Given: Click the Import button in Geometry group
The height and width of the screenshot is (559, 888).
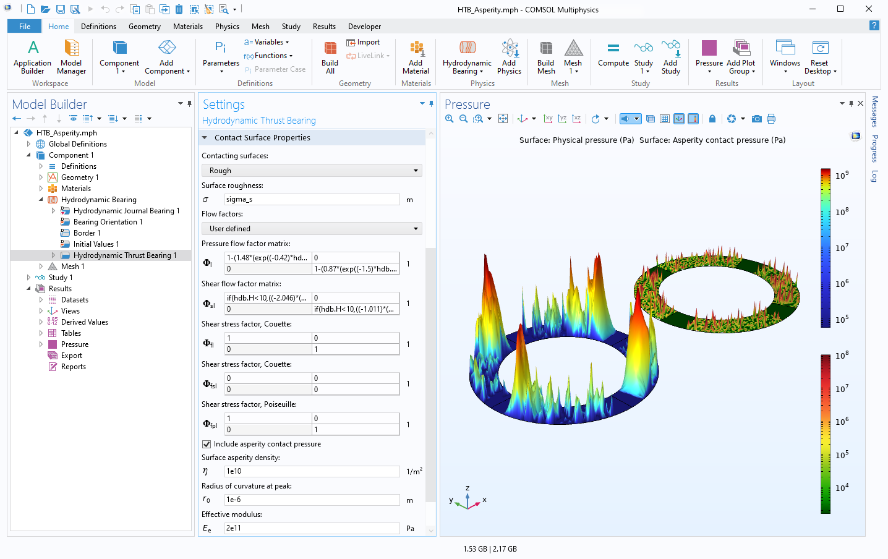Looking at the screenshot, I should 364,42.
